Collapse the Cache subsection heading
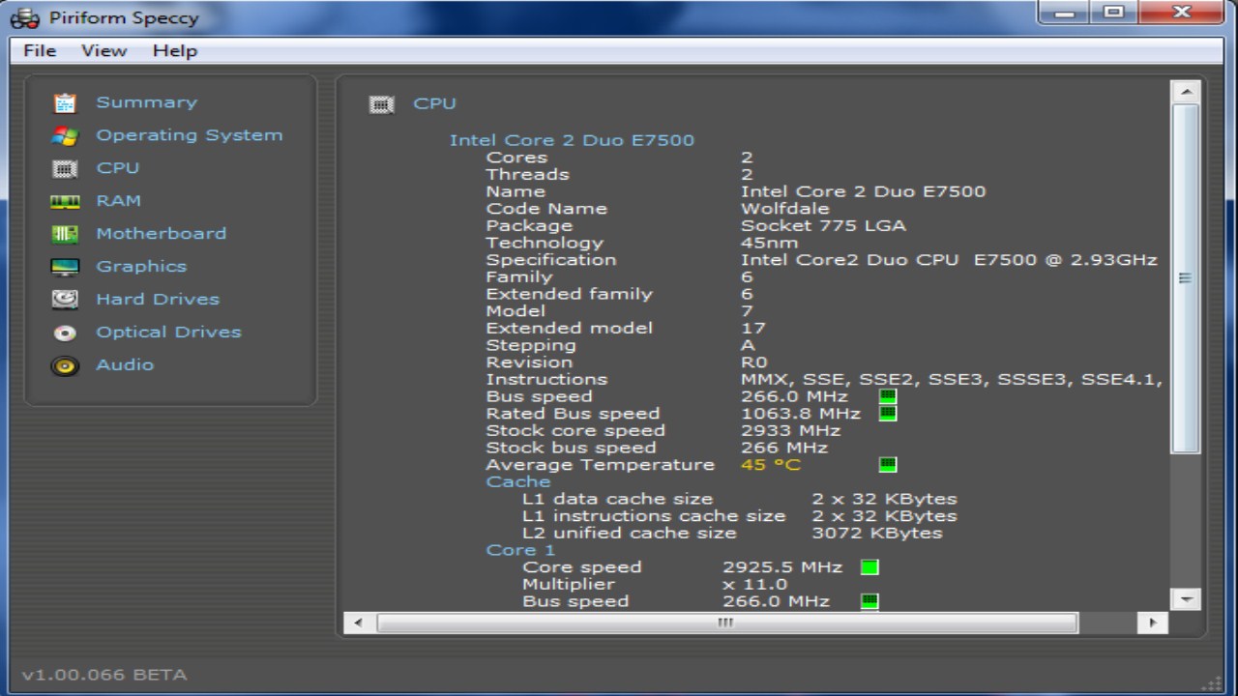The width and height of the screenshot is (1238, 696). (518, 481)
